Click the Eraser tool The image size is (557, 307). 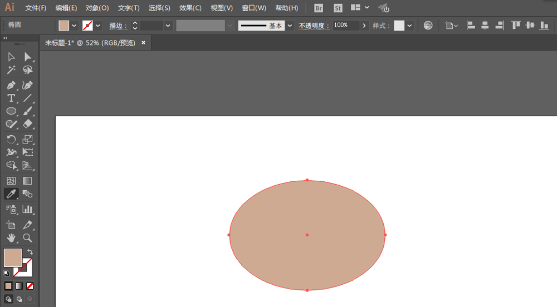coord(27,125)
